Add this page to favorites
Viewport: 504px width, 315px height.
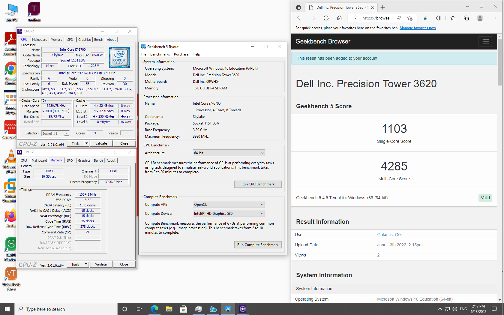(x=410, y=18)
